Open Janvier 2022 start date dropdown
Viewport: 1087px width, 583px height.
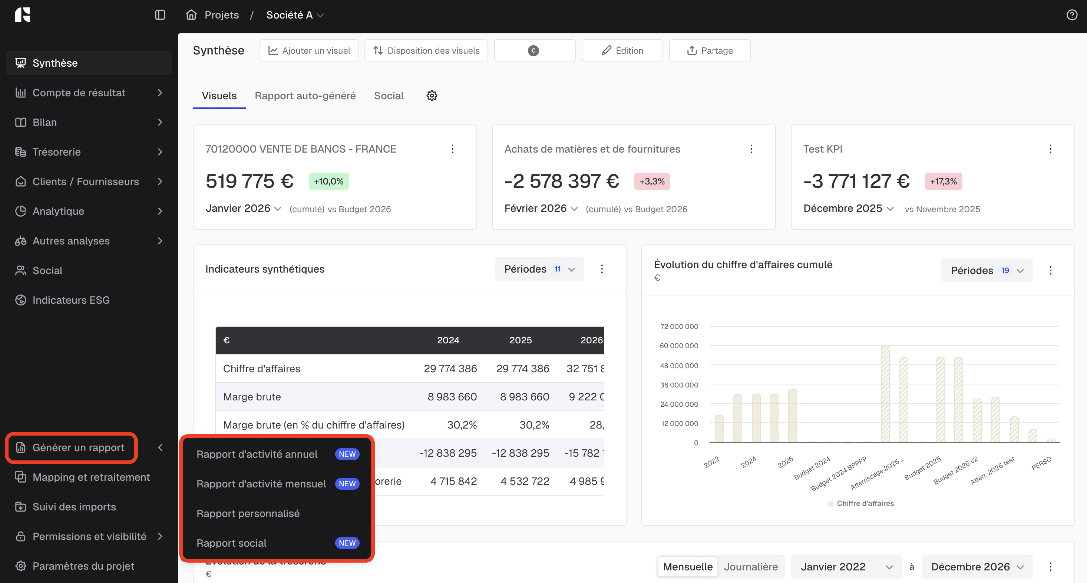tap(846, 567)
